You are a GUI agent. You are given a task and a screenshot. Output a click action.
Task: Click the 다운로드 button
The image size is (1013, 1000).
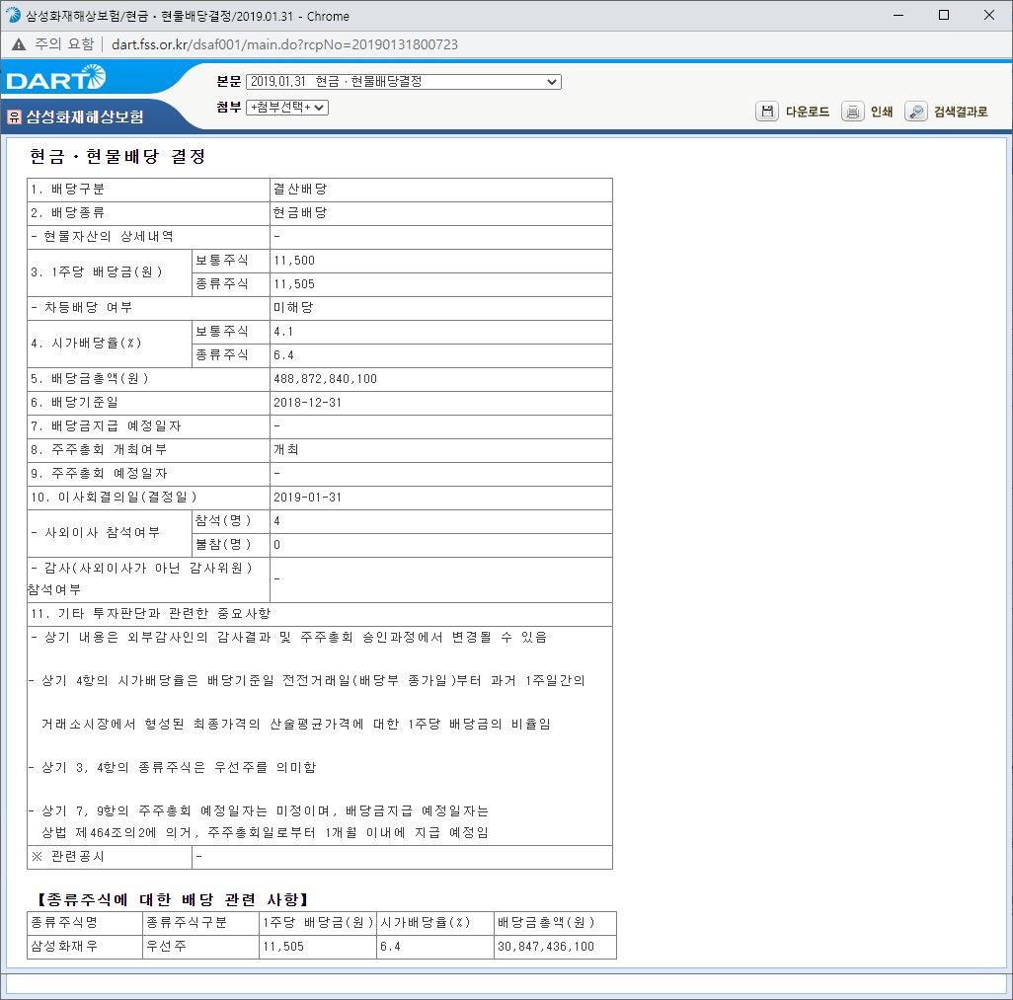[808, 112]
